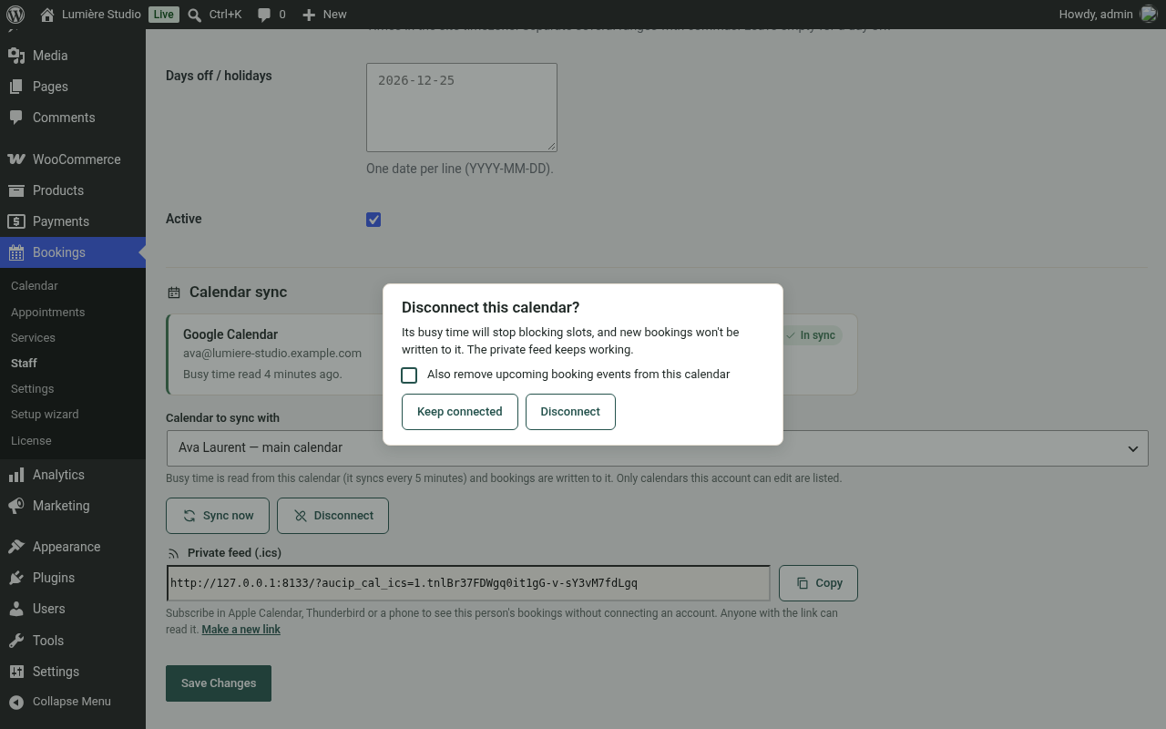
Task: Open the Services submenu item
Action: click(x=34, y=337)
